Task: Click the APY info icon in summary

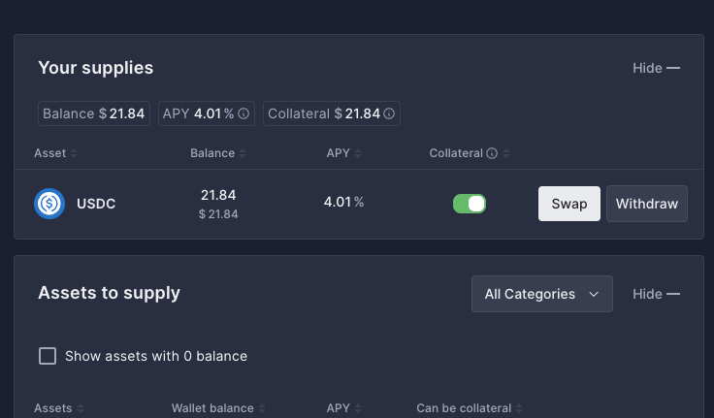Action: pyautogui.click(x=243, y=114)
